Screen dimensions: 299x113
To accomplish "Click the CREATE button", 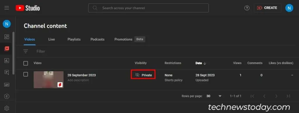I will pos(267,8).
